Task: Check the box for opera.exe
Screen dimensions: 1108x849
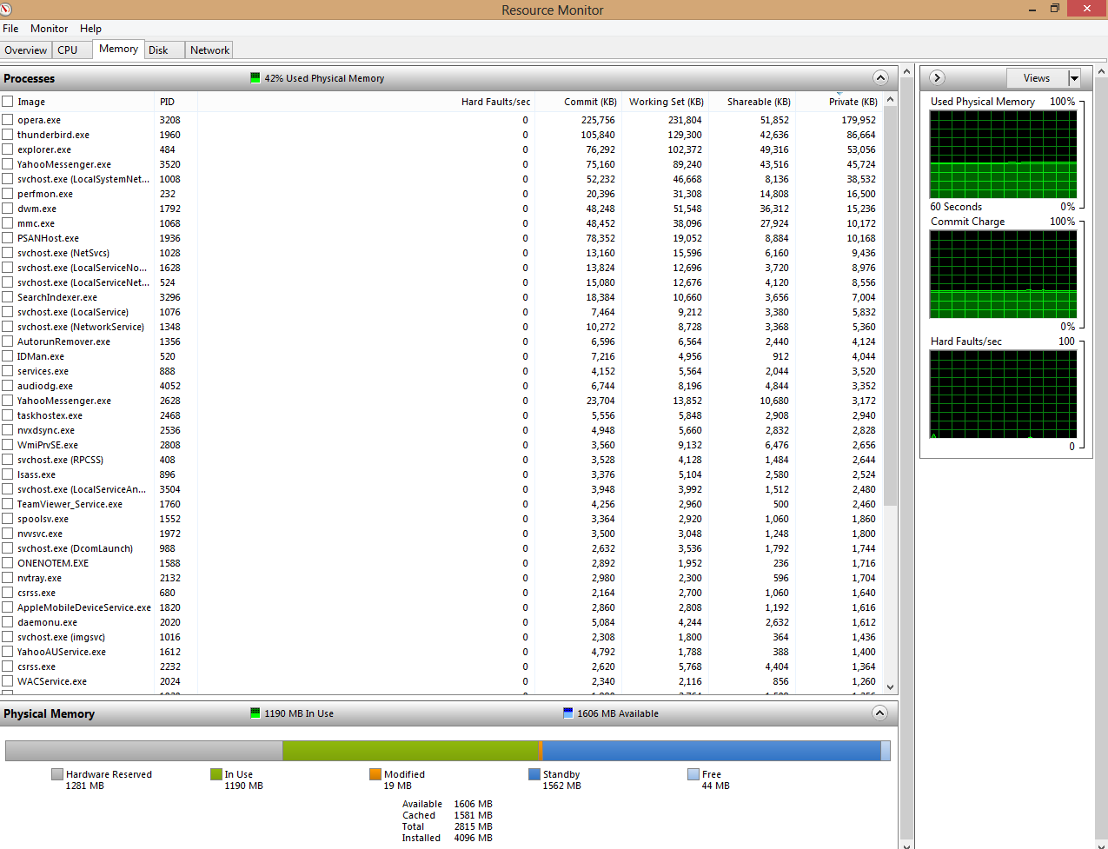Action: click(8, 120)
